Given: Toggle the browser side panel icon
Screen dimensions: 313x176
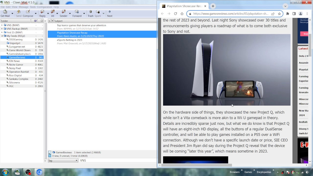Looking at the screenshot, I should (x=294, y=14).
